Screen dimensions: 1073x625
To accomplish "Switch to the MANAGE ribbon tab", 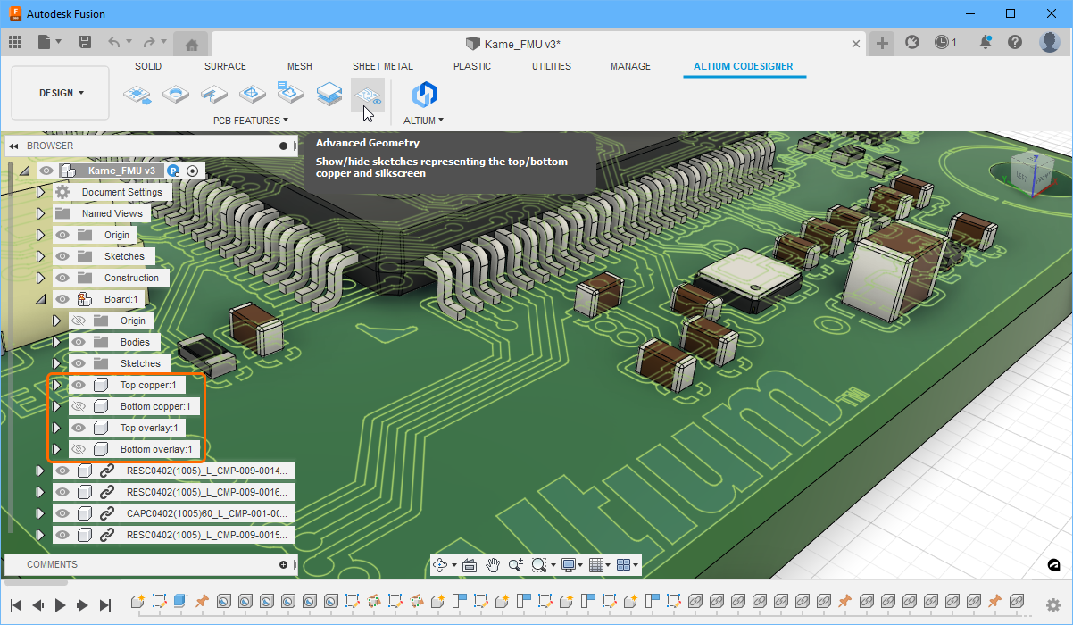I will coord(630,66).
